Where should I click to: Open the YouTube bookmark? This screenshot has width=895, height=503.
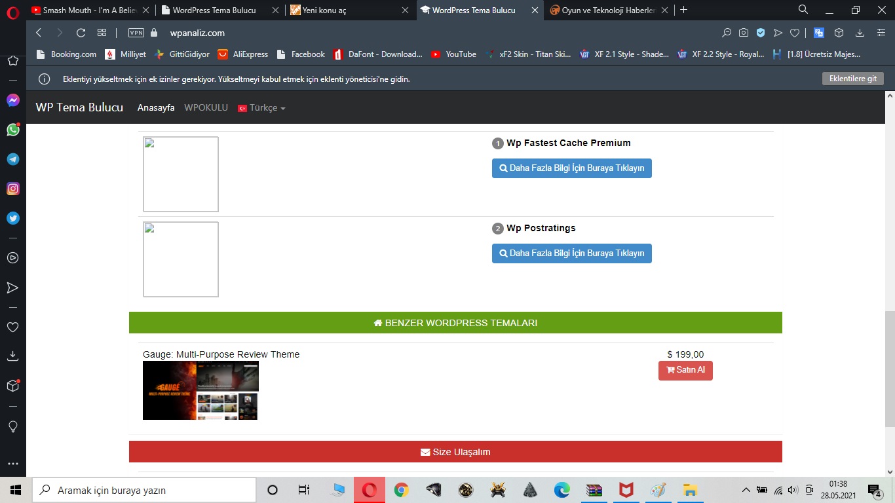click(453, 54)
